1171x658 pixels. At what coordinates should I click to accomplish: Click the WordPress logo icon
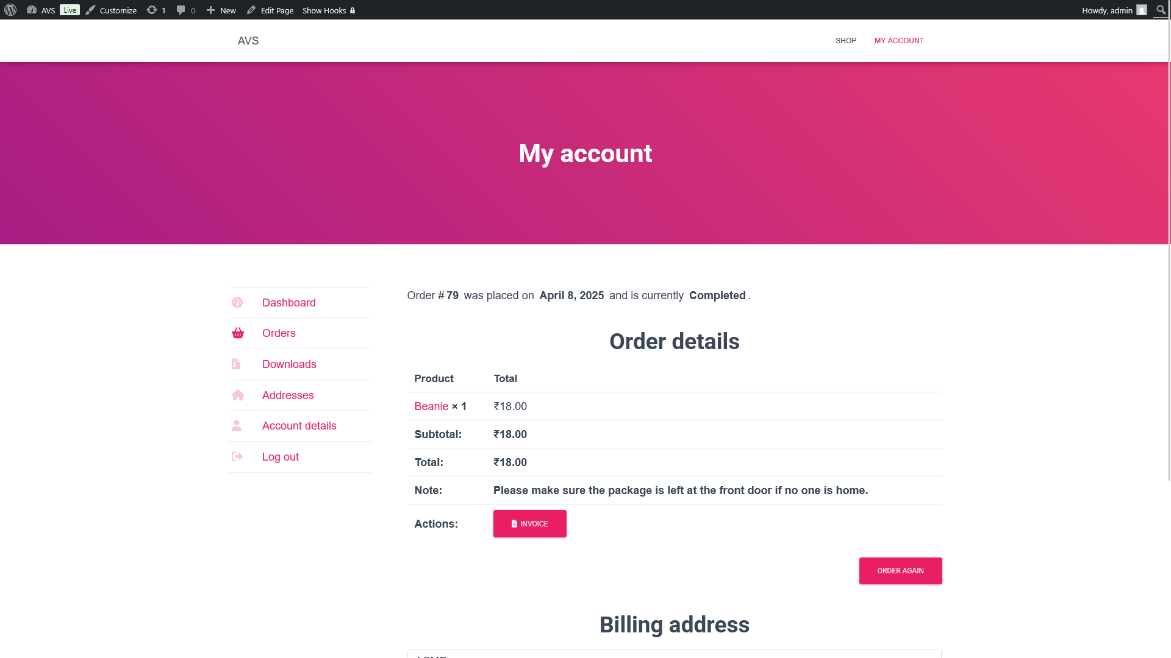click(x=10, y=10)
